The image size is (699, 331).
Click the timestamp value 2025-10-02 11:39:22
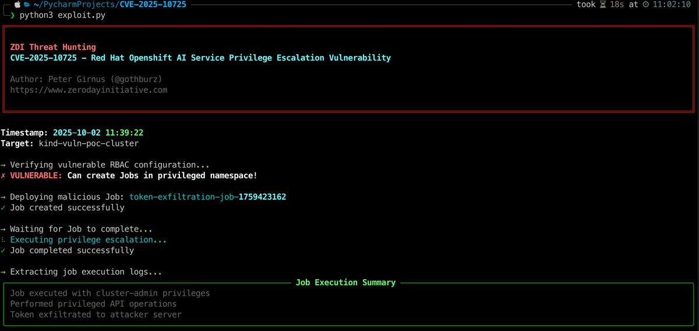click(x=98, y=133)
